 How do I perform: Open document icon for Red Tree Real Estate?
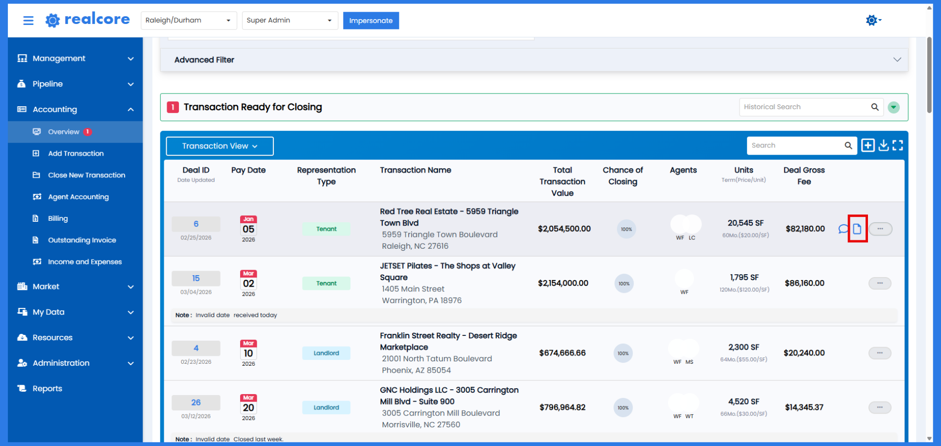point(857,229)
